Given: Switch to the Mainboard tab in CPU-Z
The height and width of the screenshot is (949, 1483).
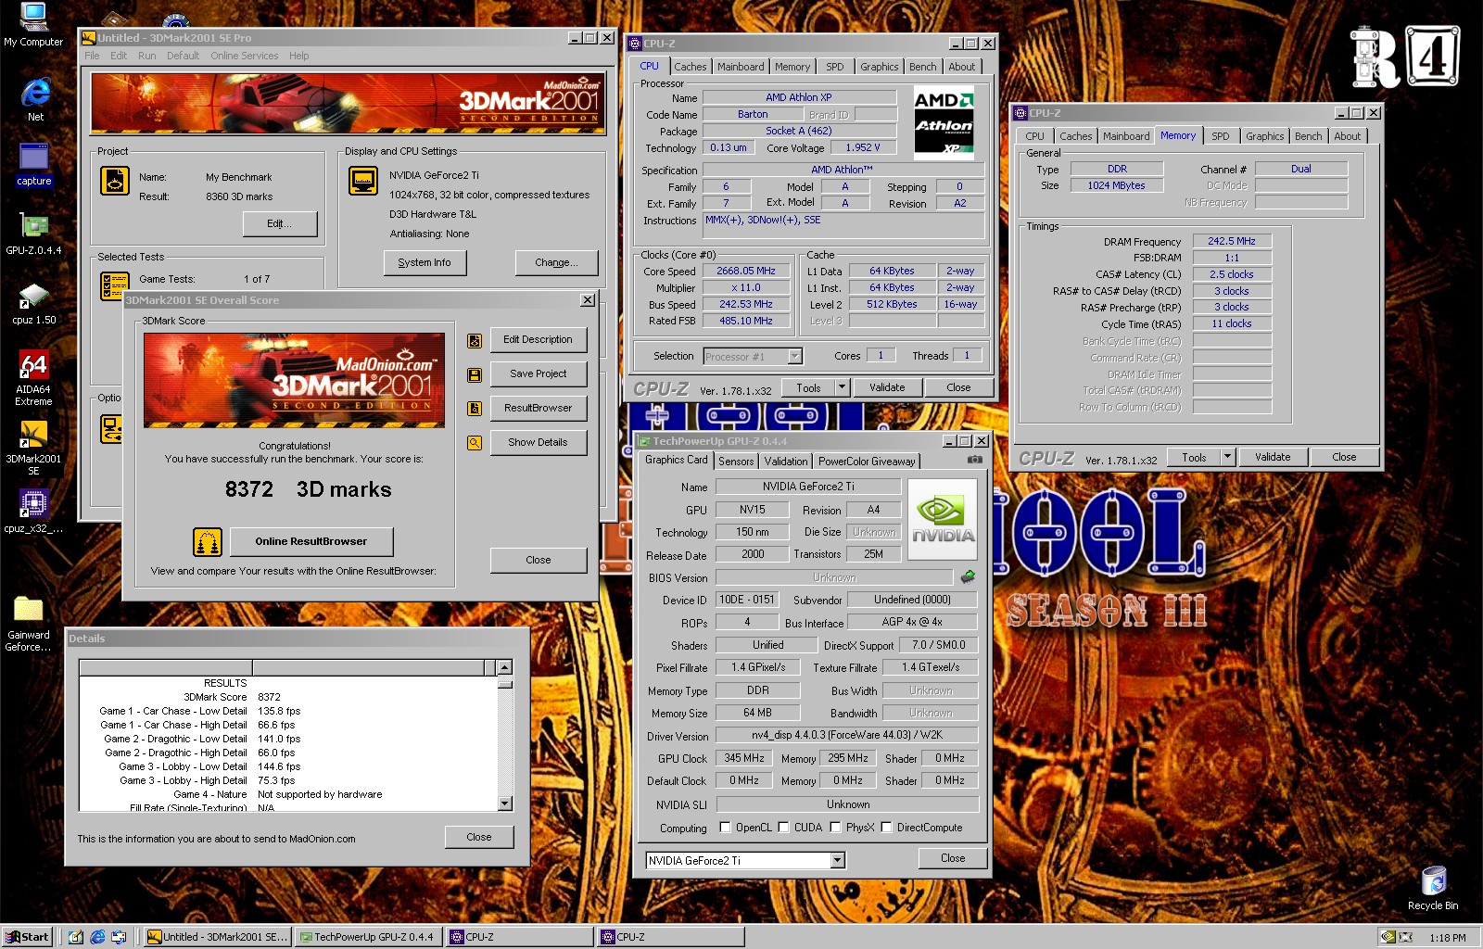Looking at the screenshot, I should pyautogui.click(x=741, y=67).
